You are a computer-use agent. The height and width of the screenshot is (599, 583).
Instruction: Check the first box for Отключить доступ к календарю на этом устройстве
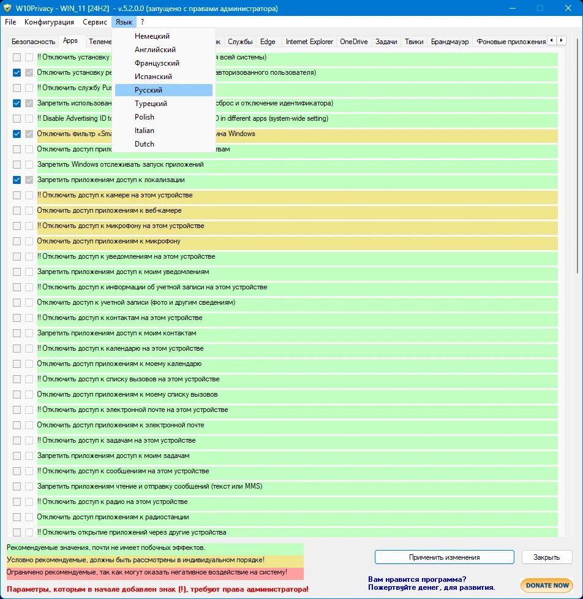[17, 348]
